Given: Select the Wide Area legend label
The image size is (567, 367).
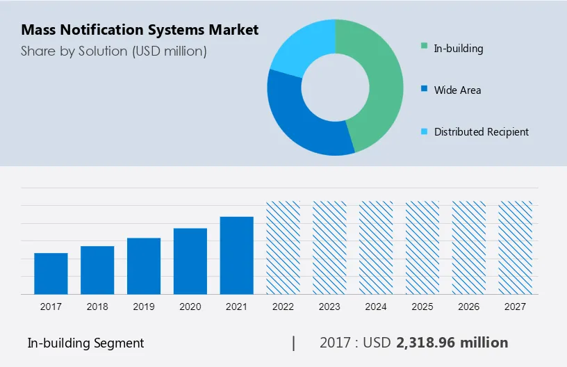Looking at the screenshot, I should point(457,90).
